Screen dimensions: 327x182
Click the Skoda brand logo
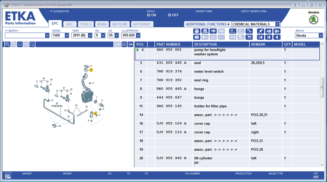313,20
